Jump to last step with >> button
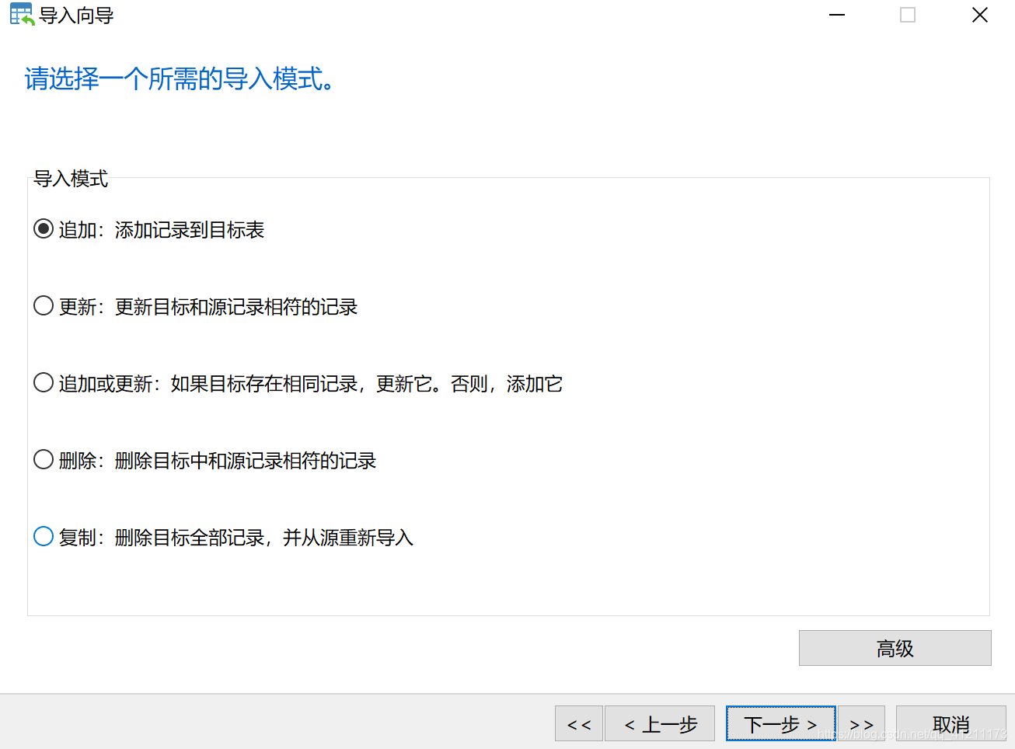 [862, 723]
